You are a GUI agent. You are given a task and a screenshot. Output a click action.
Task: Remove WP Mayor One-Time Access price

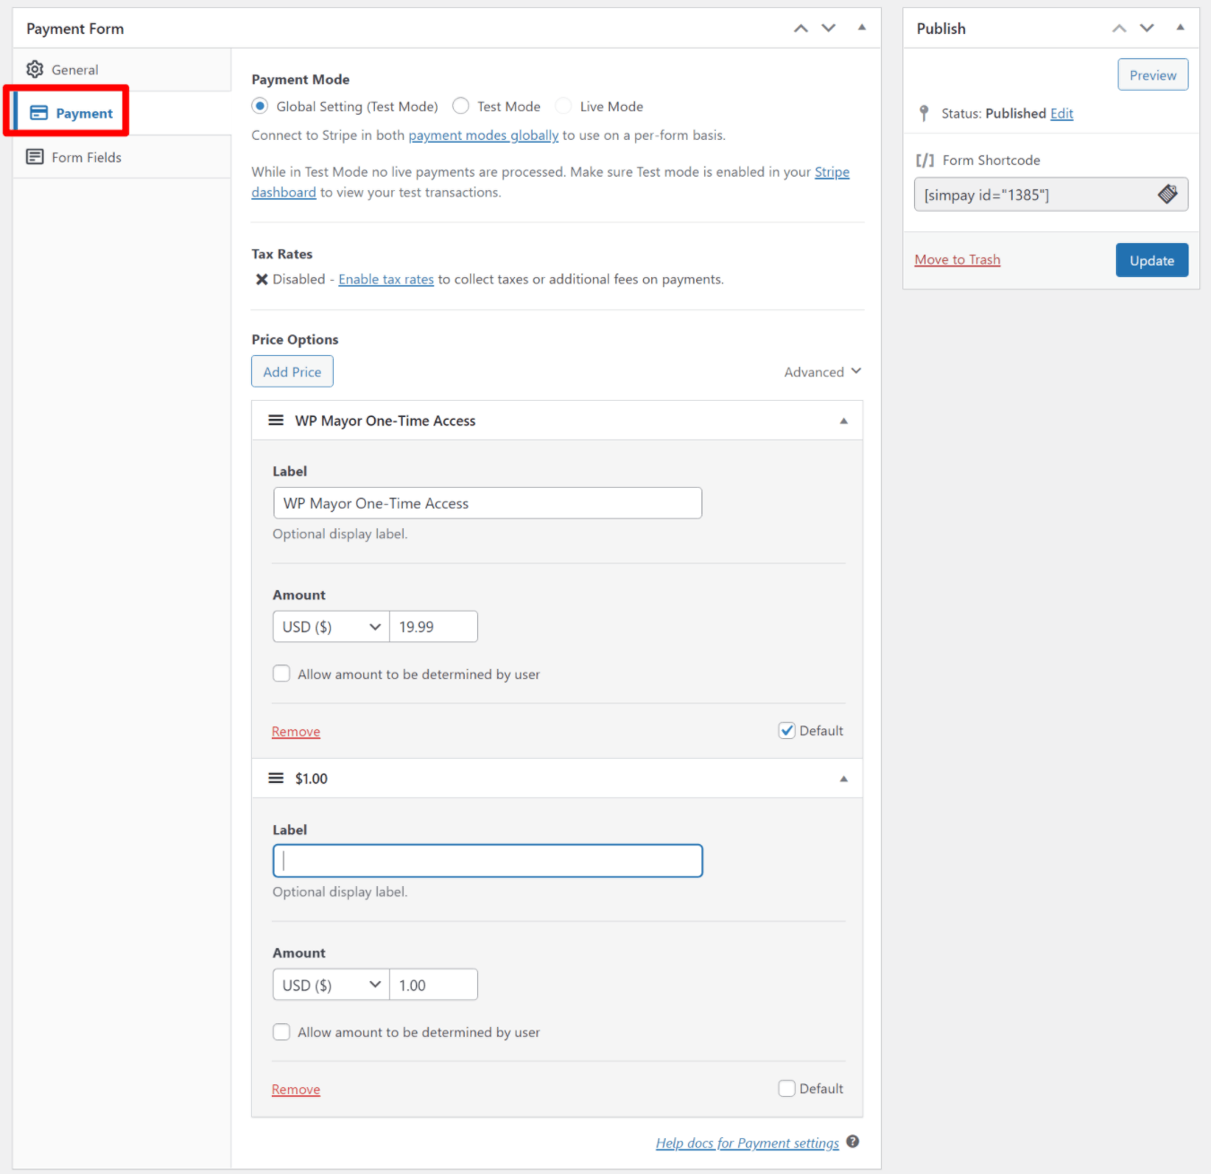tap(296, 732)
